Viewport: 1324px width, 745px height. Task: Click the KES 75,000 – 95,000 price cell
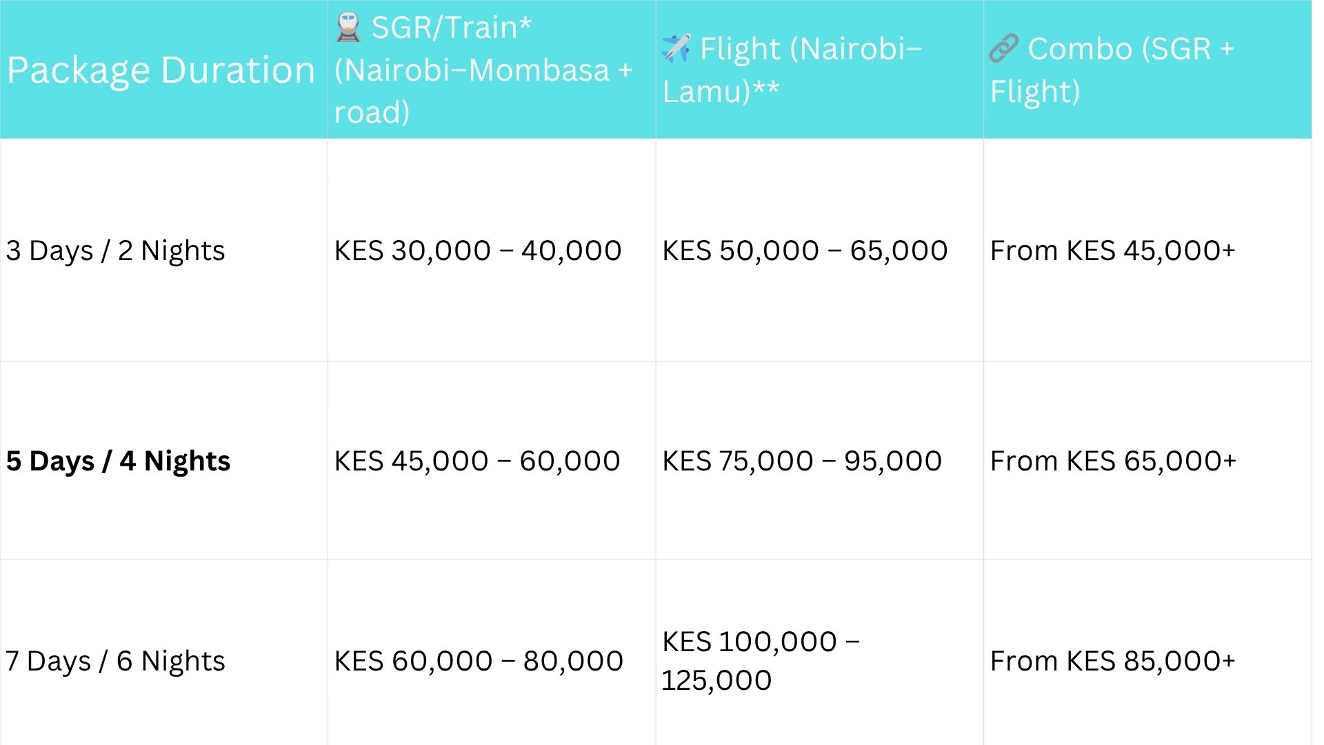pos(802,461)
